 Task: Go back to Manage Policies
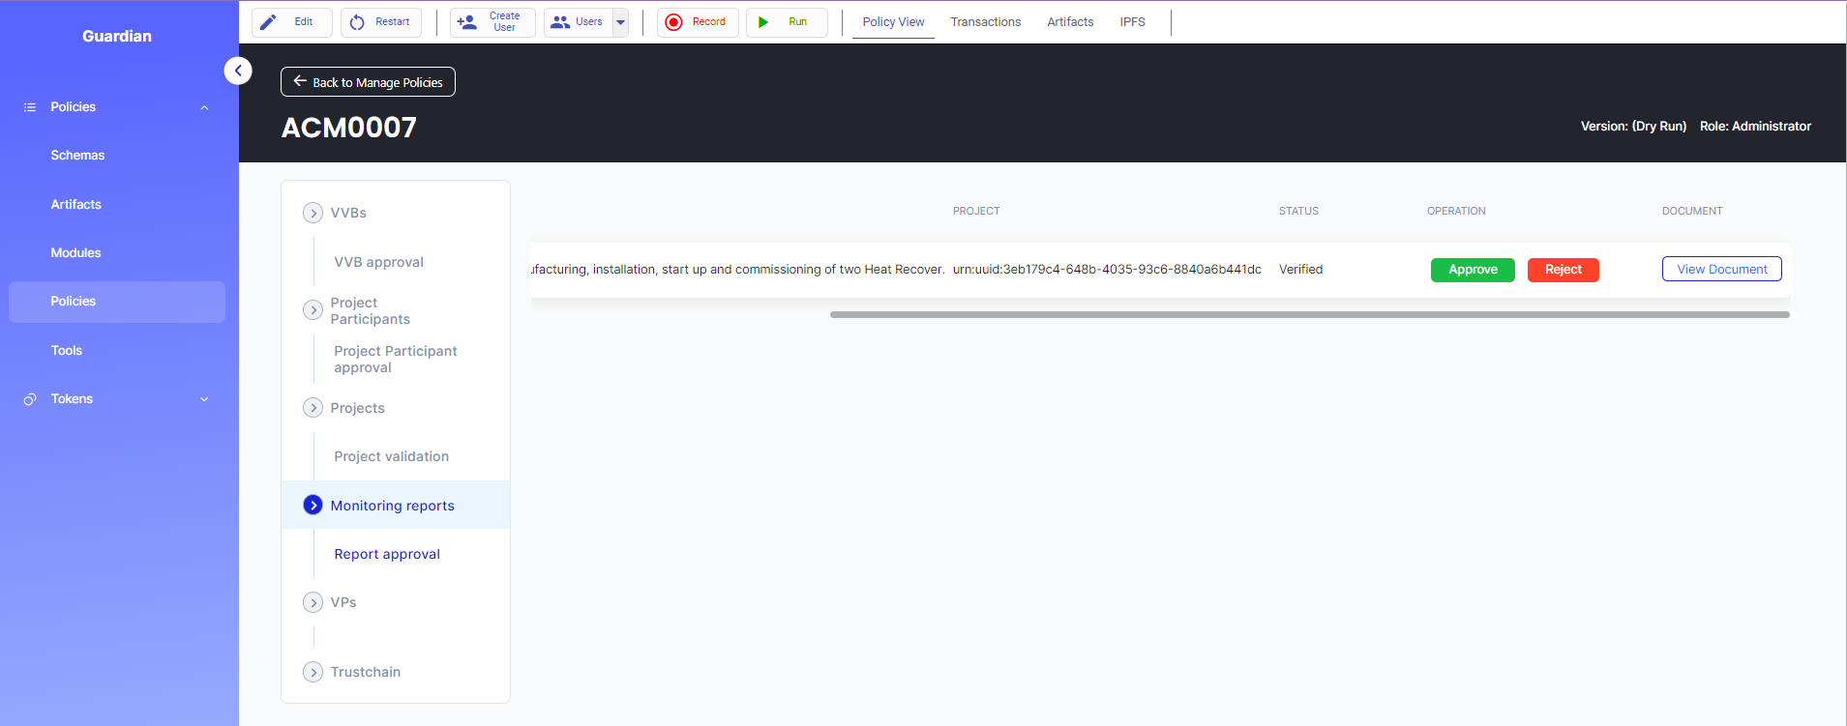click(x=368, y=82)
